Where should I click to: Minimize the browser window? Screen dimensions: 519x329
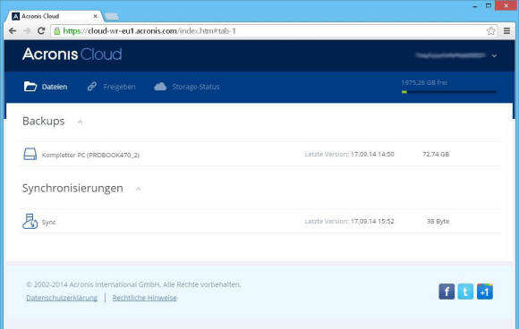475,5
